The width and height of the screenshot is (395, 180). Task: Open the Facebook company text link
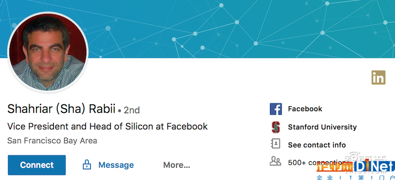(x=305, y=109)
